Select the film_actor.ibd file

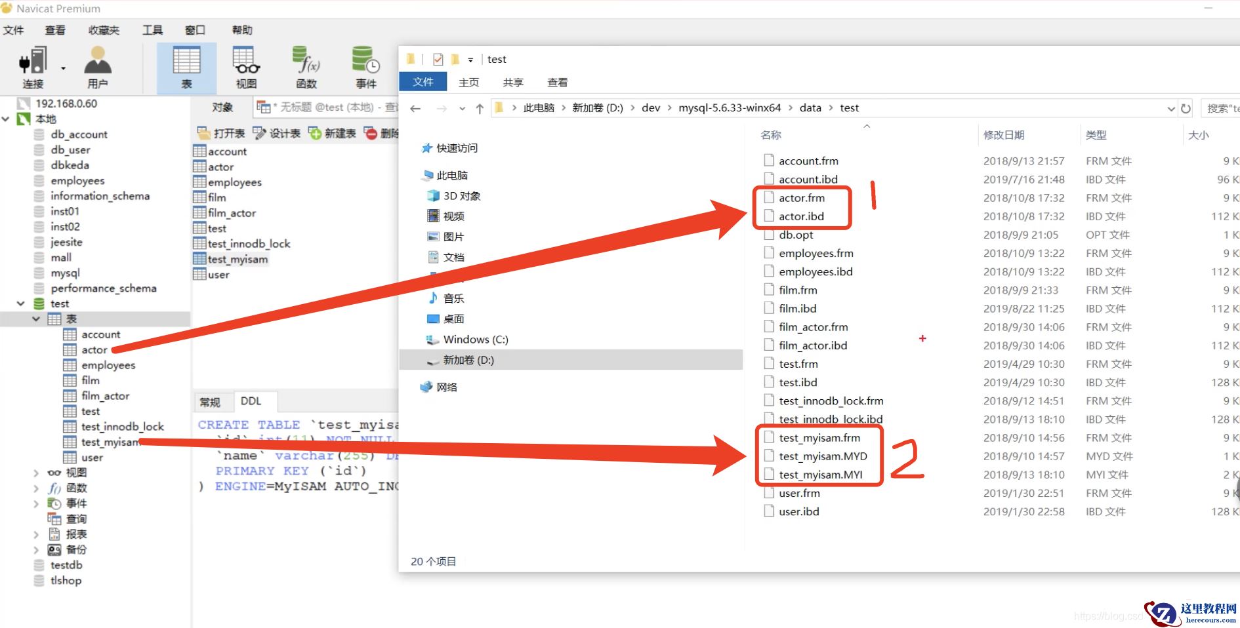[806, 345]
